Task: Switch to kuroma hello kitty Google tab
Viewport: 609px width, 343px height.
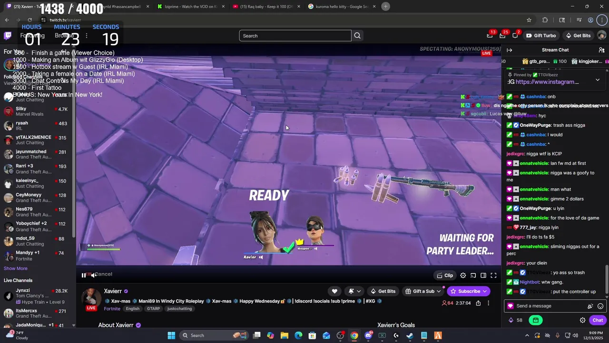Action: tap(341, 7)
